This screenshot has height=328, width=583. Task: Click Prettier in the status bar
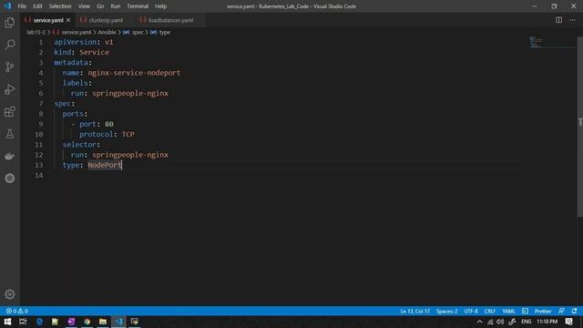coord(543,311)
